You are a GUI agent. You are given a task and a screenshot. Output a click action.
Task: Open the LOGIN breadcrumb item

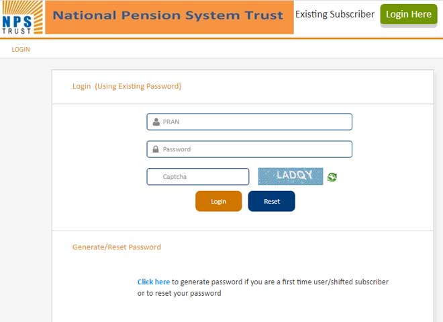pyautogui.click(x=21, y=50)
